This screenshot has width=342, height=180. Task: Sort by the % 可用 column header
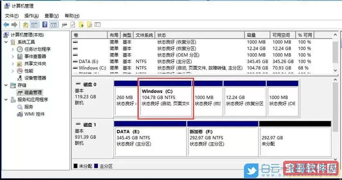(305, 35)
